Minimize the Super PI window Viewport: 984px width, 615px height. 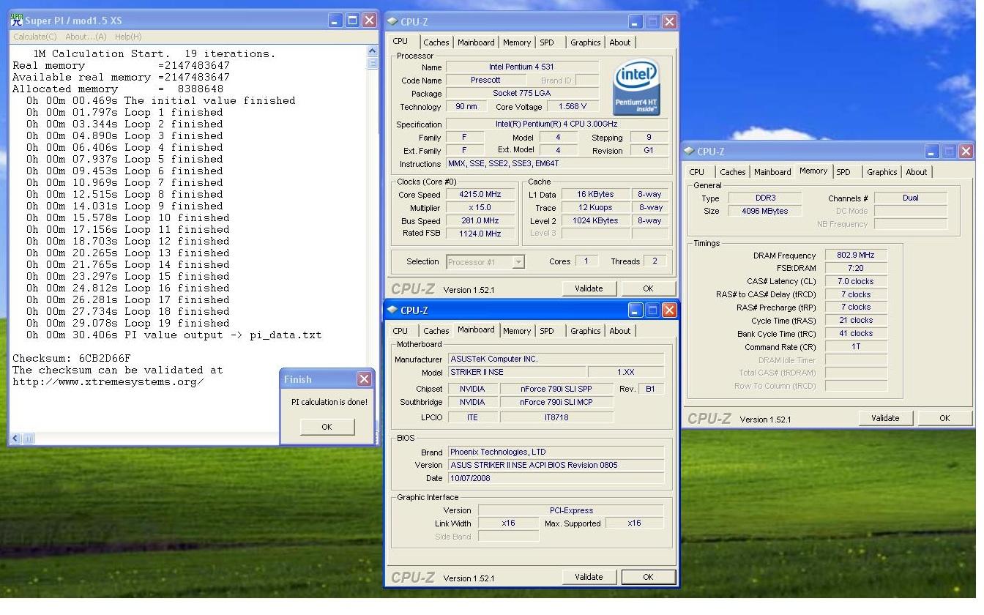pyautogui.click(x=335, y=20)
